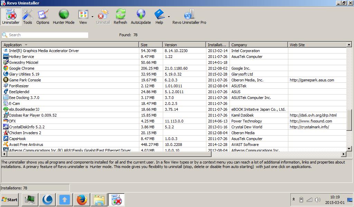Click the vertical scrollbar up arrow
354x207 pixels.
pyautogui.click(x=349, y=45)
